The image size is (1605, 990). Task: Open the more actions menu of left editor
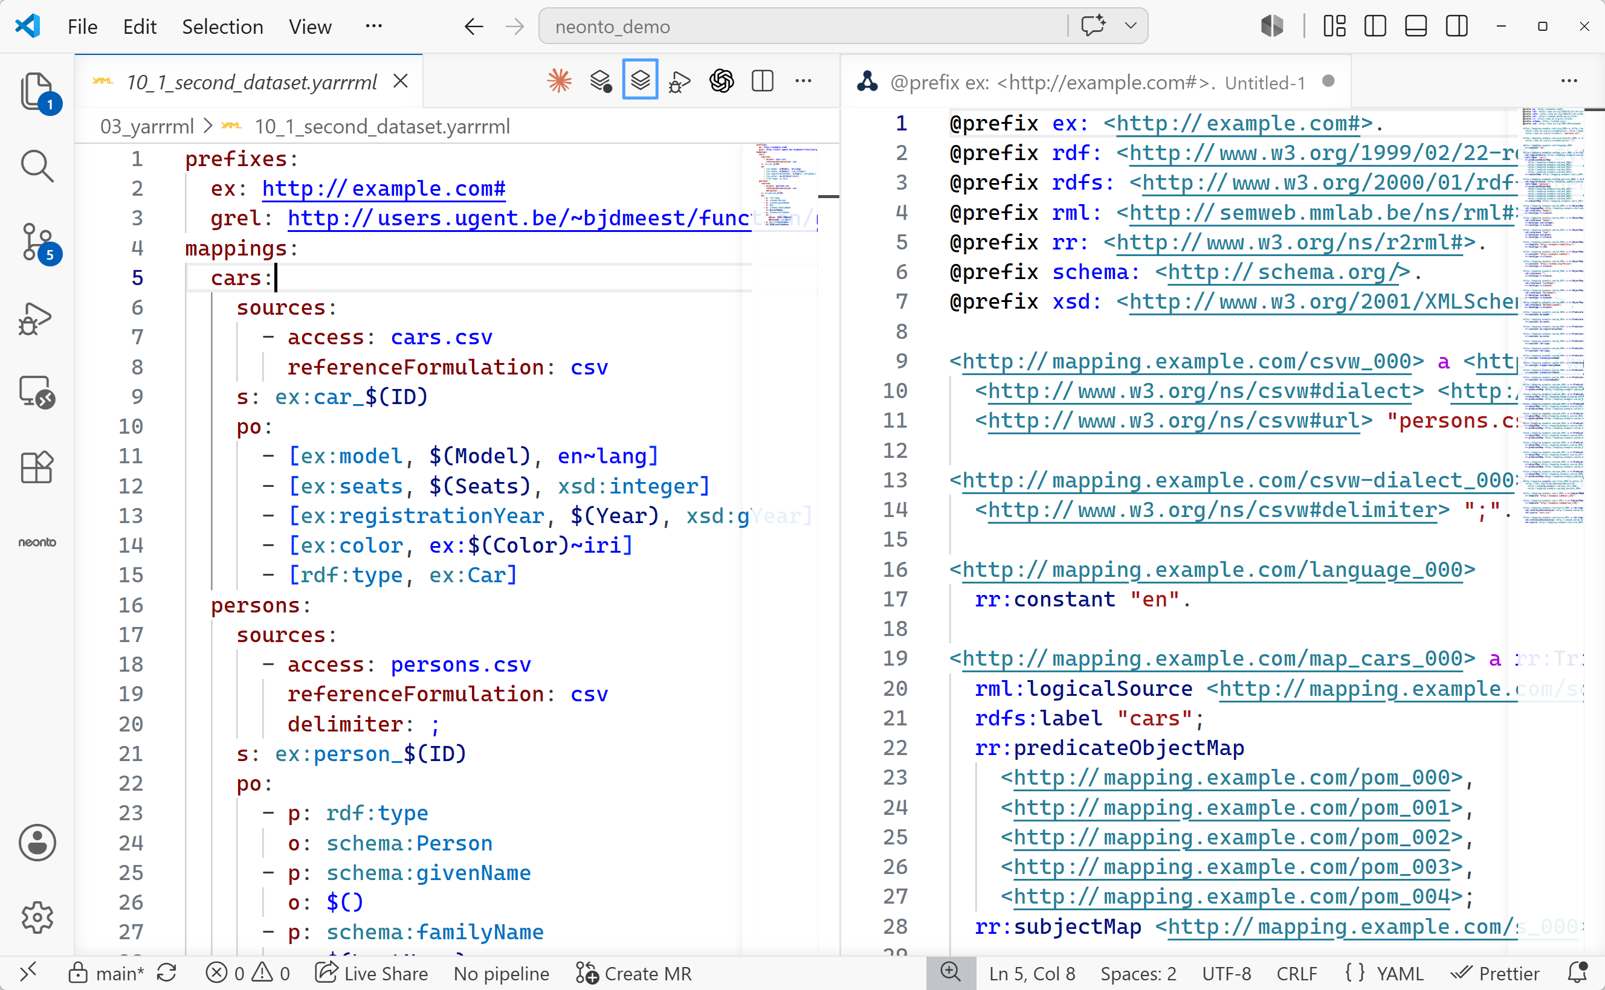pyautogui.click(x=803, y=81)
